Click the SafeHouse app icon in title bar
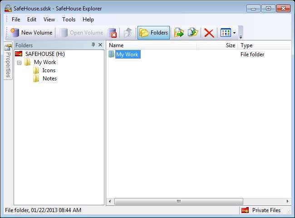 pyautogui.click(x=8, y=9)
